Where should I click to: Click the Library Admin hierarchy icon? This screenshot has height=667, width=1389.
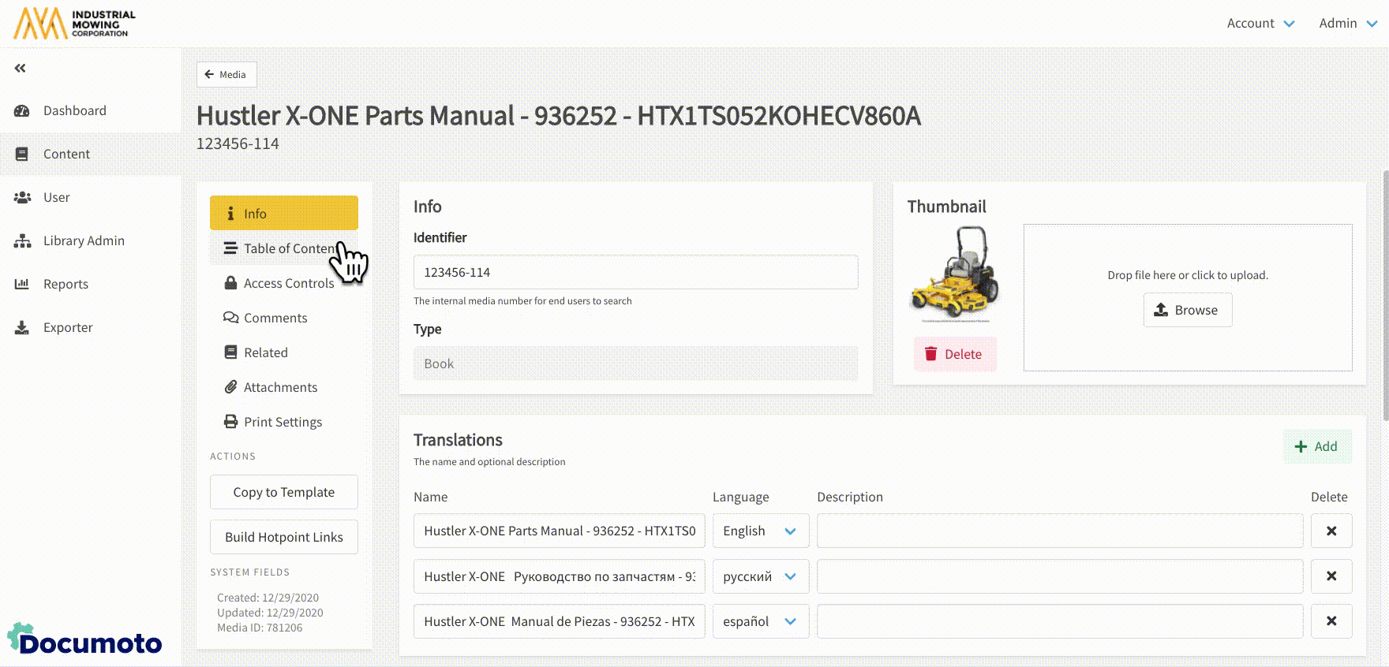click(22, 241)
